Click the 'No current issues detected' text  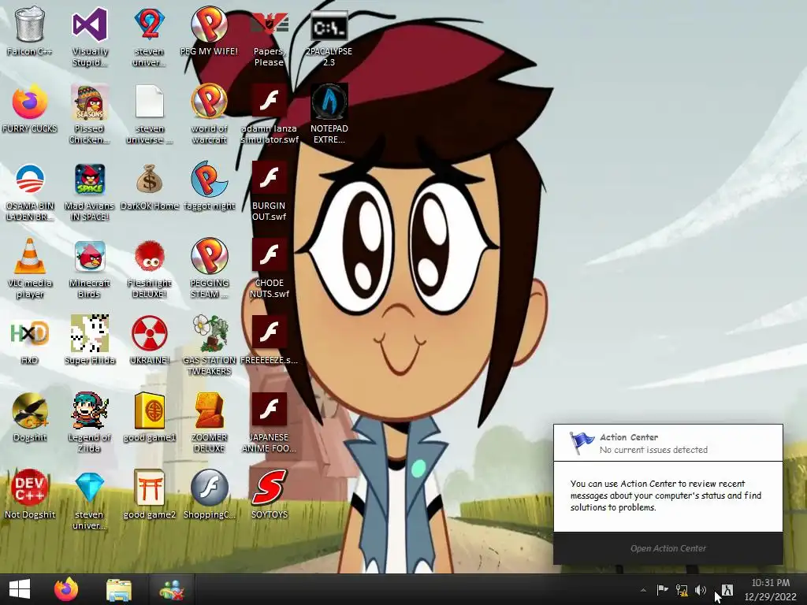click(653, 450)
